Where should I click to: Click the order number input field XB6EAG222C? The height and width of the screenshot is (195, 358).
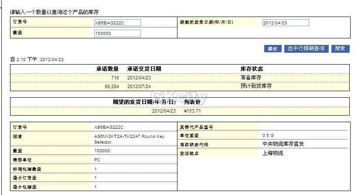tap(117, 23)
